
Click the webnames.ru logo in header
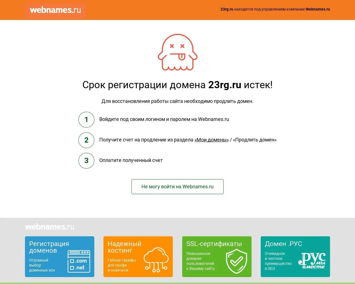tap(55, 10)
